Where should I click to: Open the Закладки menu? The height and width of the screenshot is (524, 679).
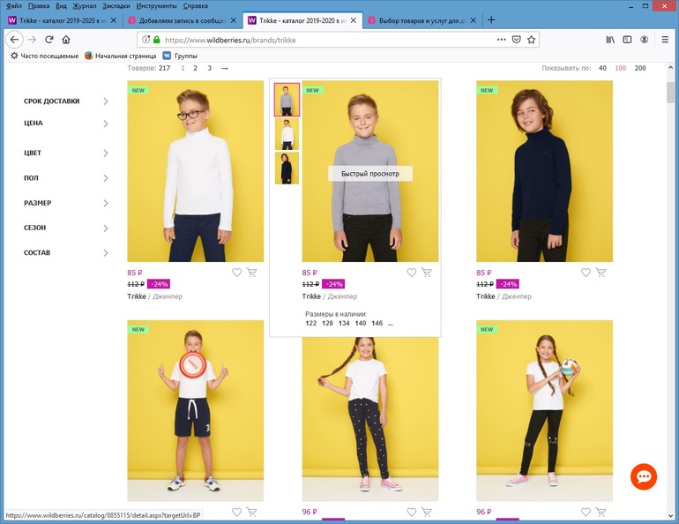click(x=116, y=5)
